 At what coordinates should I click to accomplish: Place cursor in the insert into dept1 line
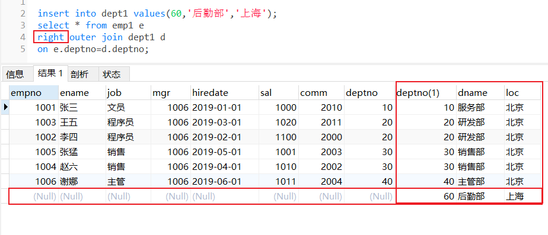[x=157, y=14]
